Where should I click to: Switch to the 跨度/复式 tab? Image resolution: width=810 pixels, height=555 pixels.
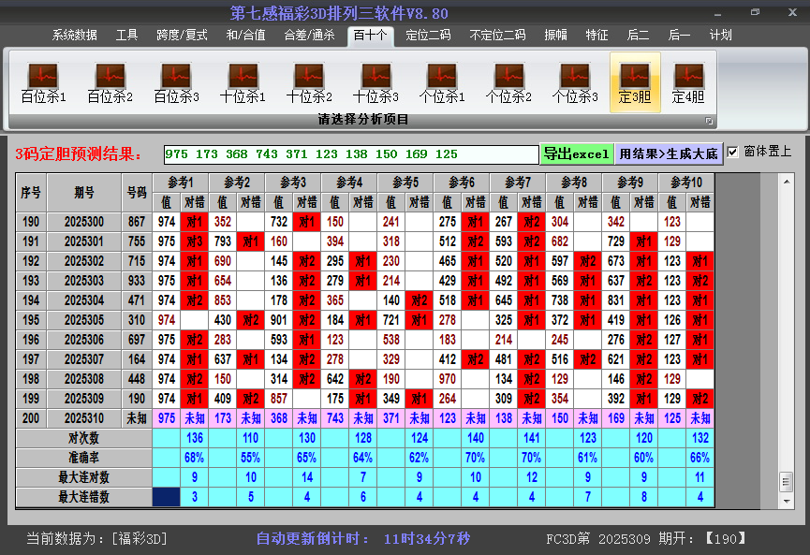pos(182,35)
